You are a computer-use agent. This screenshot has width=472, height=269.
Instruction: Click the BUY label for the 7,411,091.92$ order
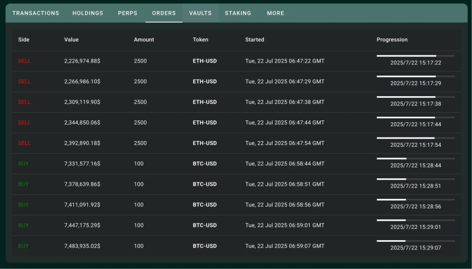pyautogui.click(x=23, y=205)
